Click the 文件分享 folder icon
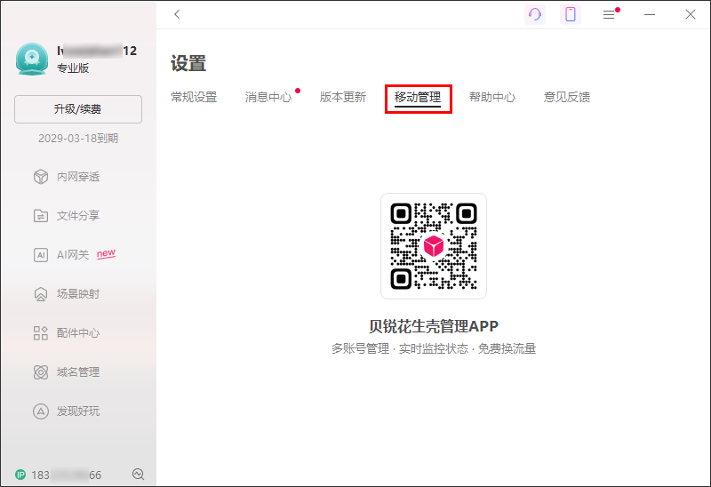 pyautogui.click(x=41, y=216)
